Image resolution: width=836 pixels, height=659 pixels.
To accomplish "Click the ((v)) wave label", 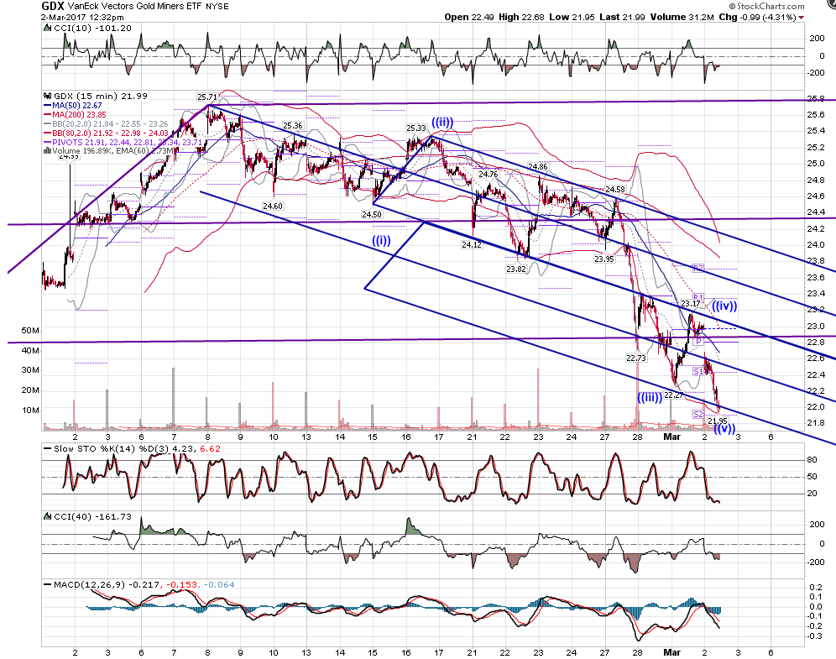I will coord(724,428).
